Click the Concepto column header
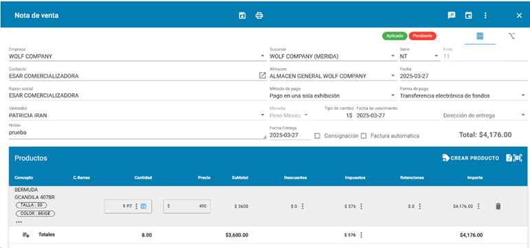The height and width of the screenshot is (248, 530). pos(23,178)
